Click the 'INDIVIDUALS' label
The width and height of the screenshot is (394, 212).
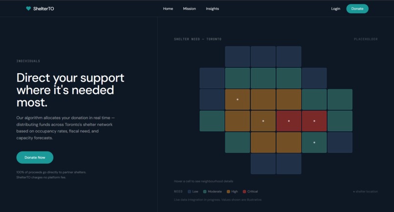[28, 61]
